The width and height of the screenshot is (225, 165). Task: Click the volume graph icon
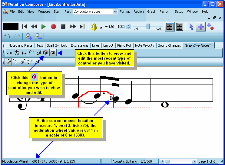coord(17,53)
